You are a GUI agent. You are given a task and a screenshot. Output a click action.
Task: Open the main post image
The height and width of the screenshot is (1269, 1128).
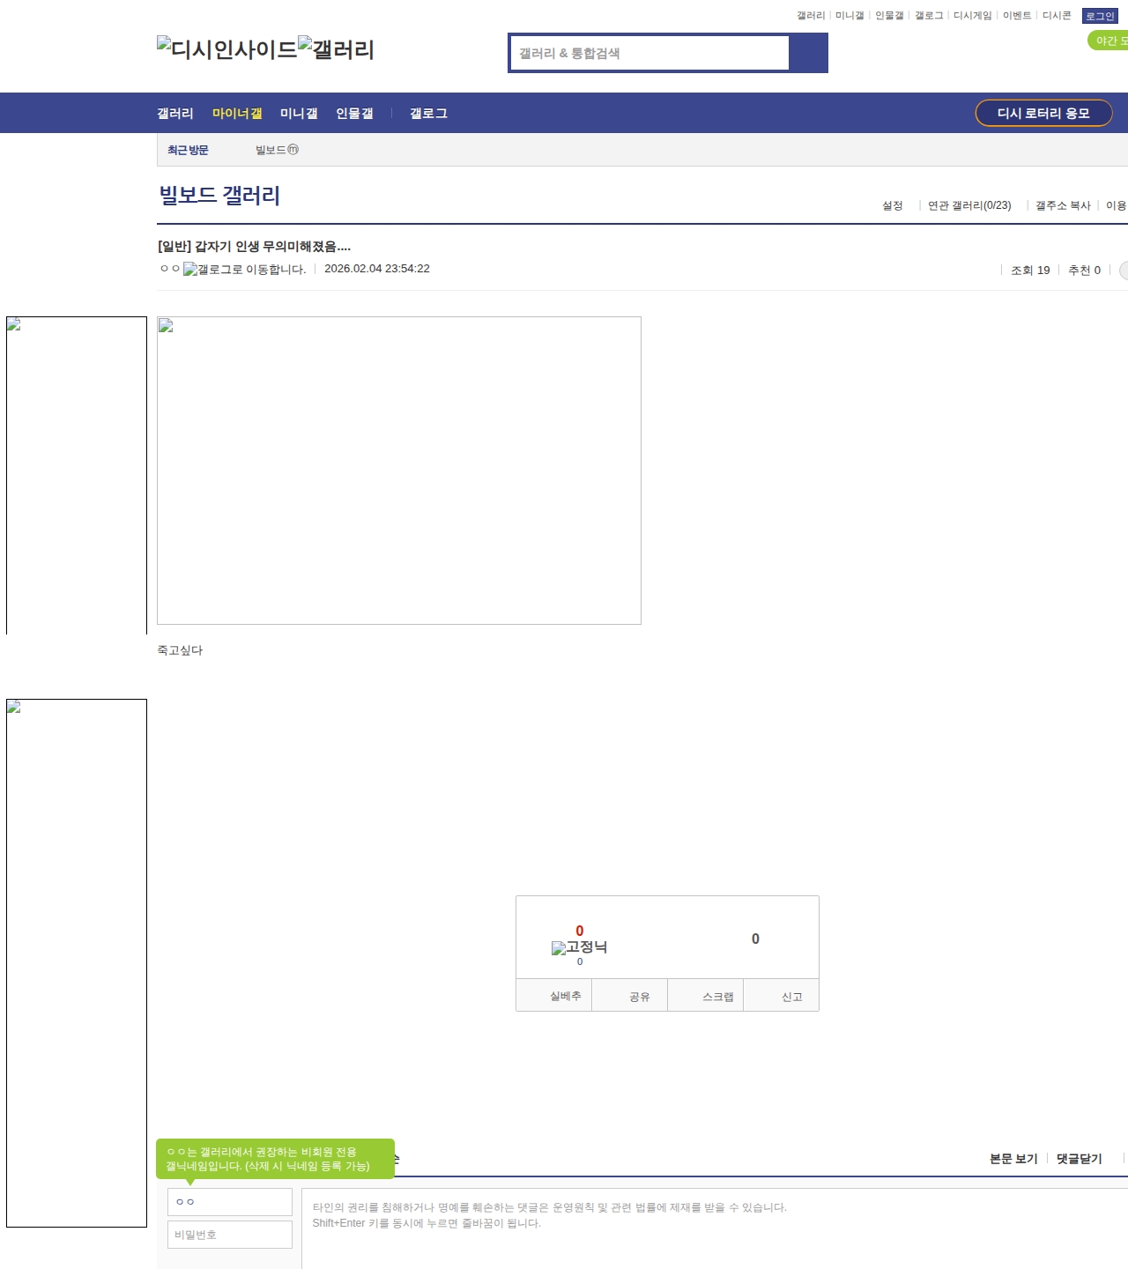(x=399, y=471)
